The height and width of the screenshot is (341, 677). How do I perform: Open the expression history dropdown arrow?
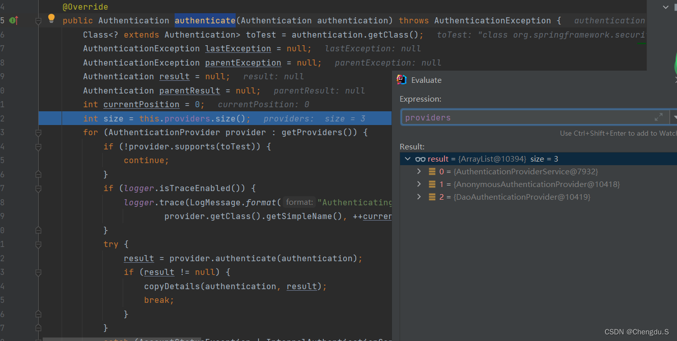pyautogui.click(x=674, y=117)
